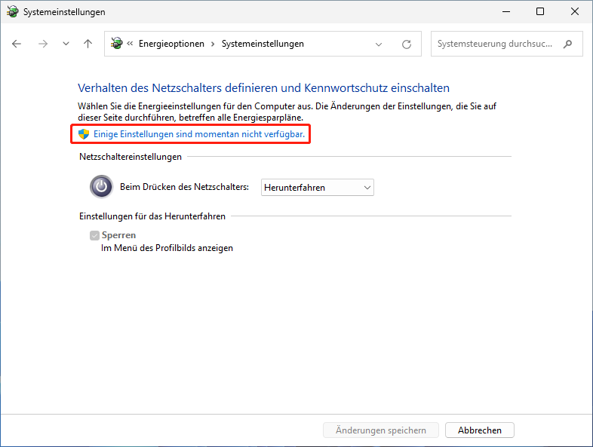Click the round power button icon
The height and width of the screenshot is (447, 593).
coord(101,186)
